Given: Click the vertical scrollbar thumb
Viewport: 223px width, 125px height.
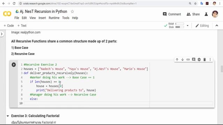Looking at the screenshot, I should [222, 69].
